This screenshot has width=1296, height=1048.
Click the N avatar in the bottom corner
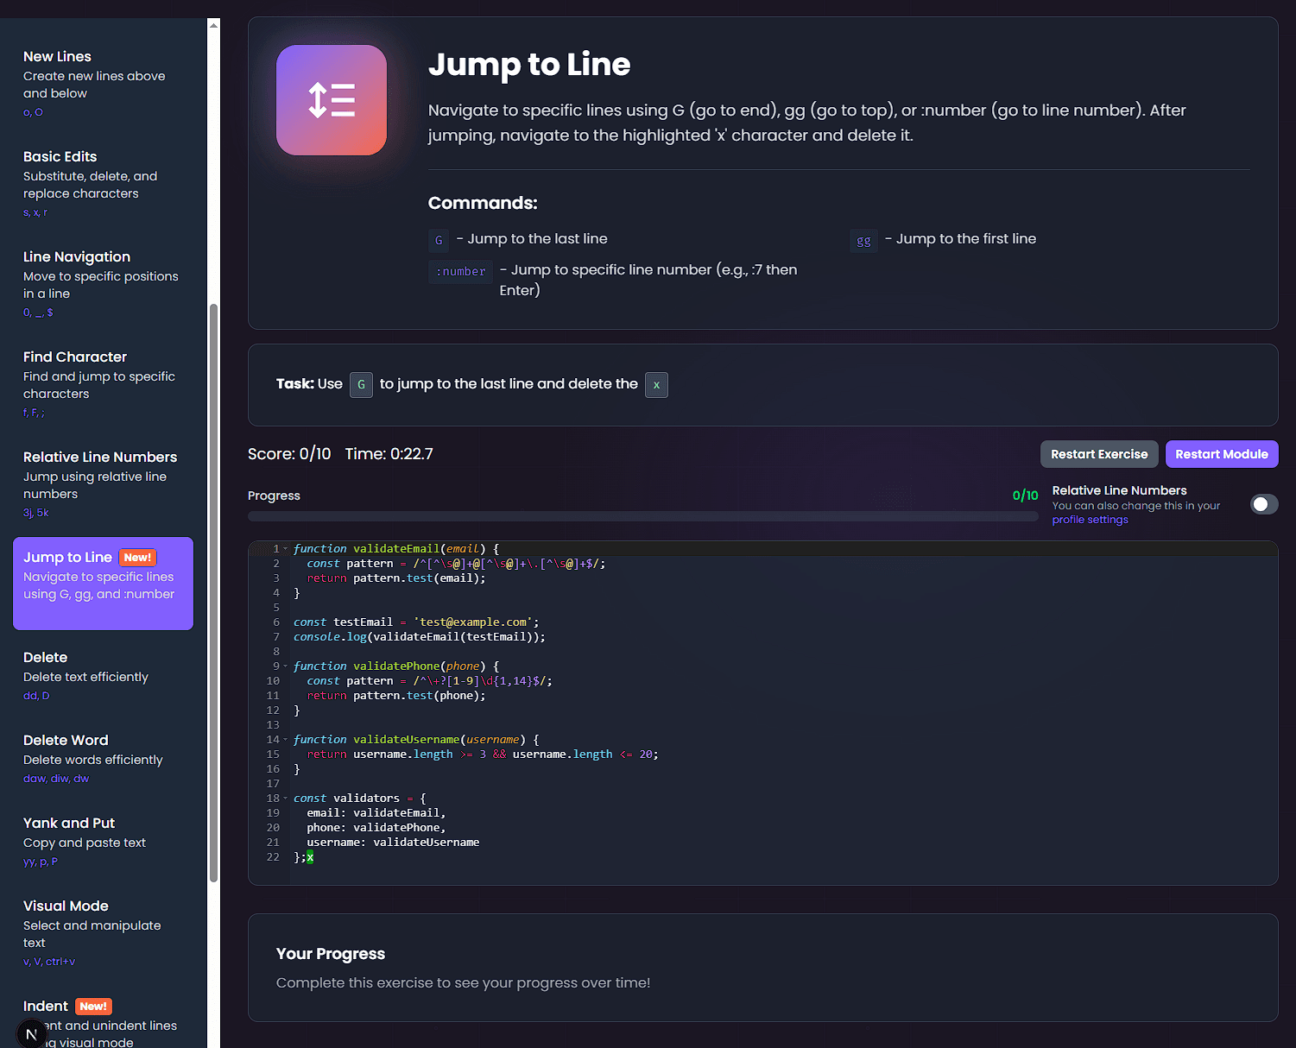coord(31,1033)
